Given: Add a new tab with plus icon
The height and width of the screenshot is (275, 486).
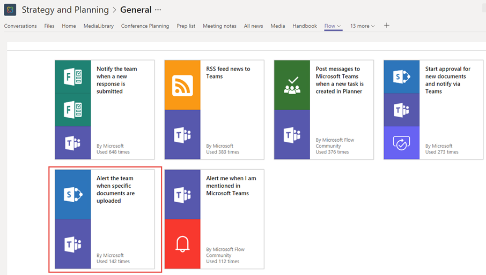Looking at the screenshot, I should pyautogui.click(x=387, y=26).
